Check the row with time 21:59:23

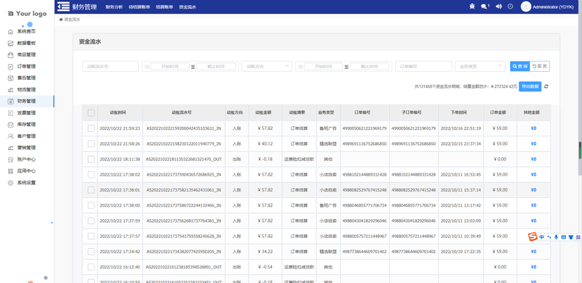coord(91,128)
